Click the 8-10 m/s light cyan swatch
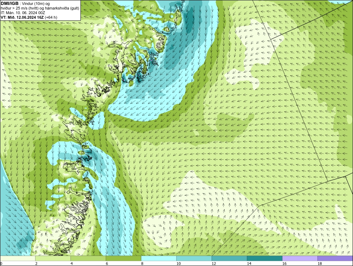Image resolution: width=353 pixels, height=266 pixels. [159, 258]
